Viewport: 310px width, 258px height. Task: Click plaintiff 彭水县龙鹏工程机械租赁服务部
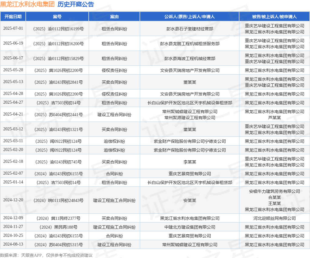pyautogui.click(x=190, y=44)
